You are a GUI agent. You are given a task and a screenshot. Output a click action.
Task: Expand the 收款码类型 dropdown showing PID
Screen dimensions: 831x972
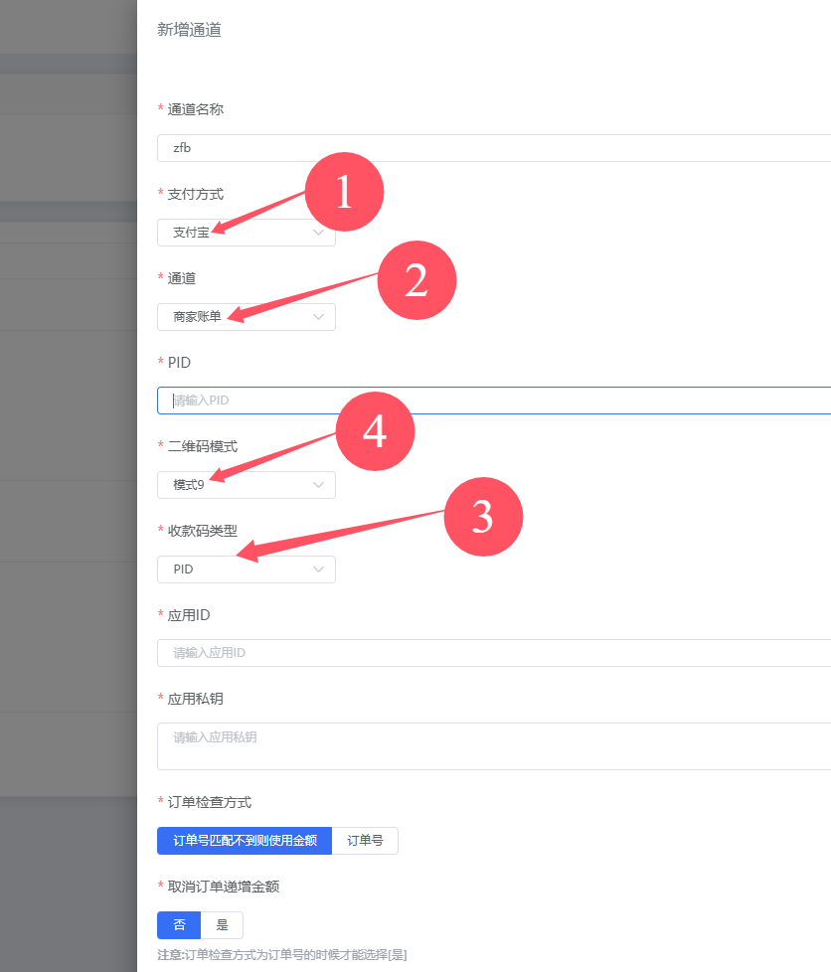(247, 569)
